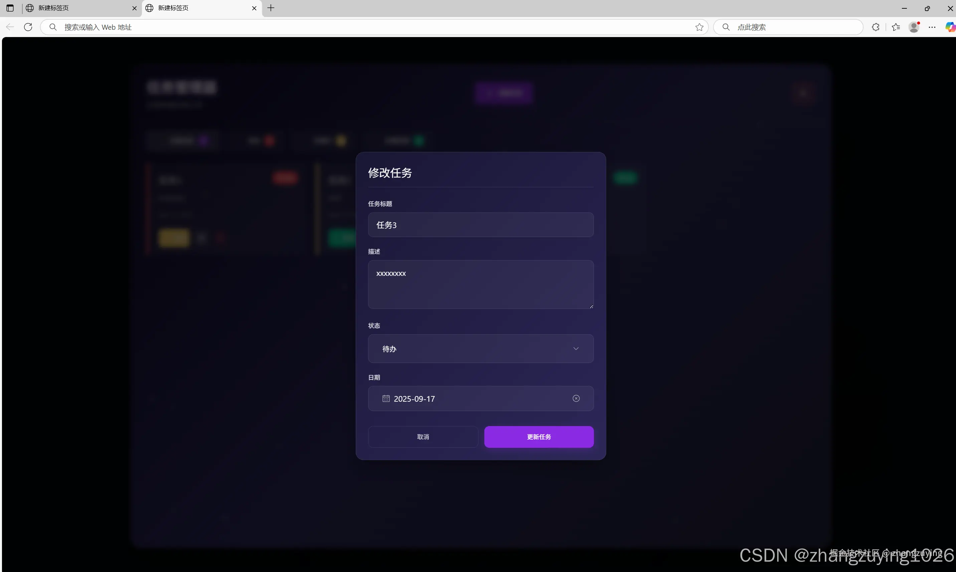Close the second 新建标签页 tab

pos(254,8)
